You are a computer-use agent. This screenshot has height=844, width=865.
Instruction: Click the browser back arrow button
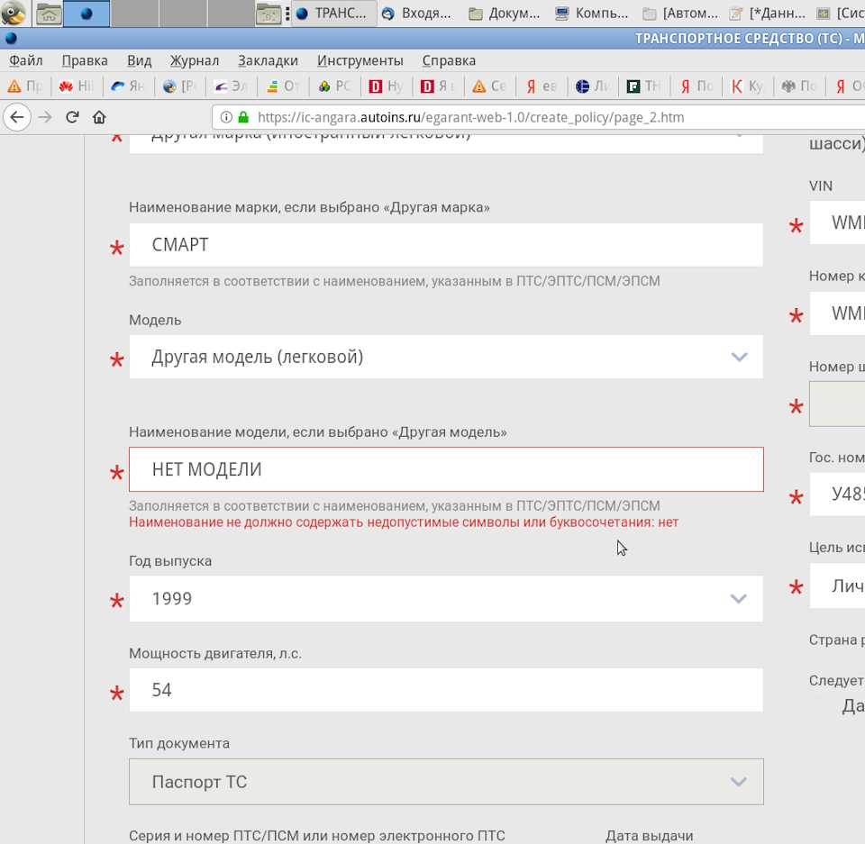coord(17,117)
